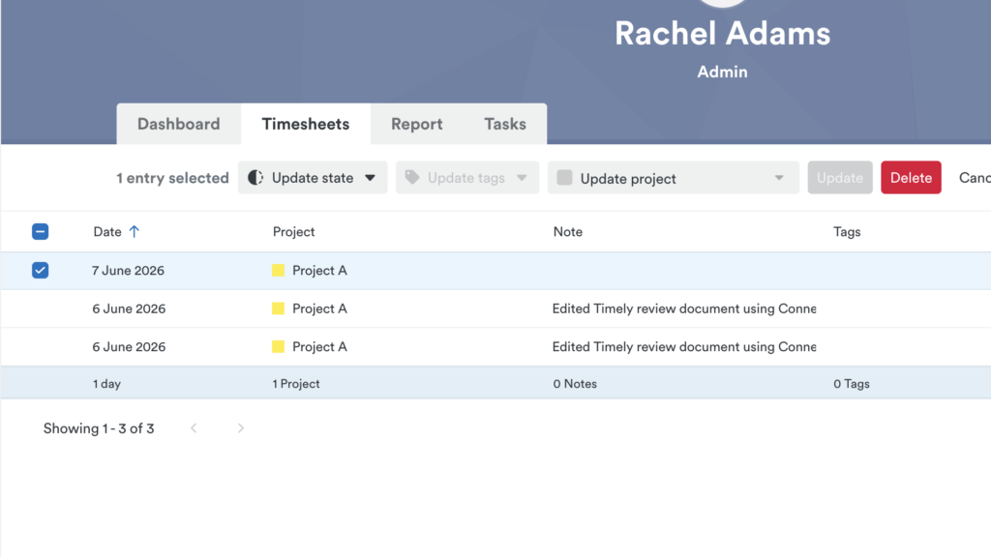Uncheck the 7 June 2026 entry checkbox

(x=40, y=271)
